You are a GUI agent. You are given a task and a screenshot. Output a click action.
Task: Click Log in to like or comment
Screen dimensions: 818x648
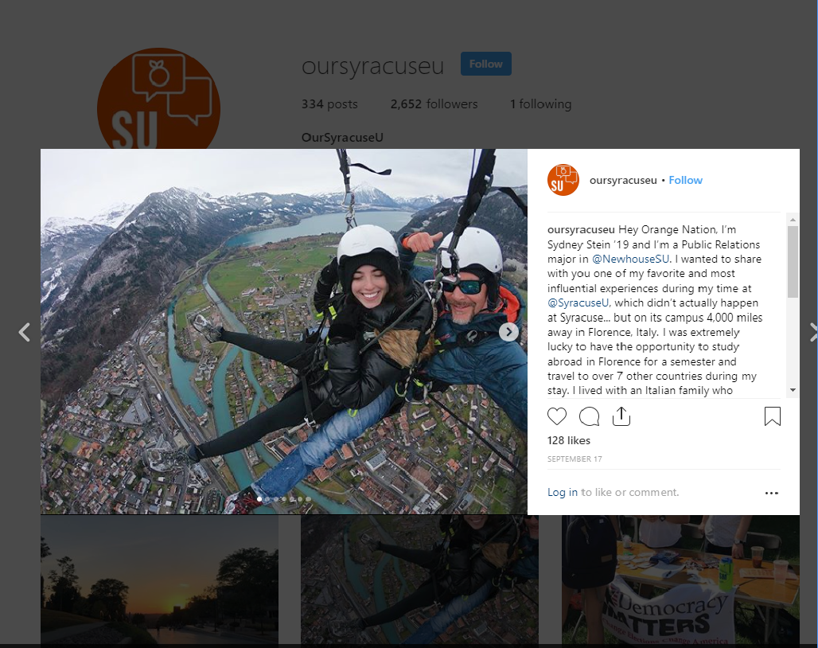(563, 492)
